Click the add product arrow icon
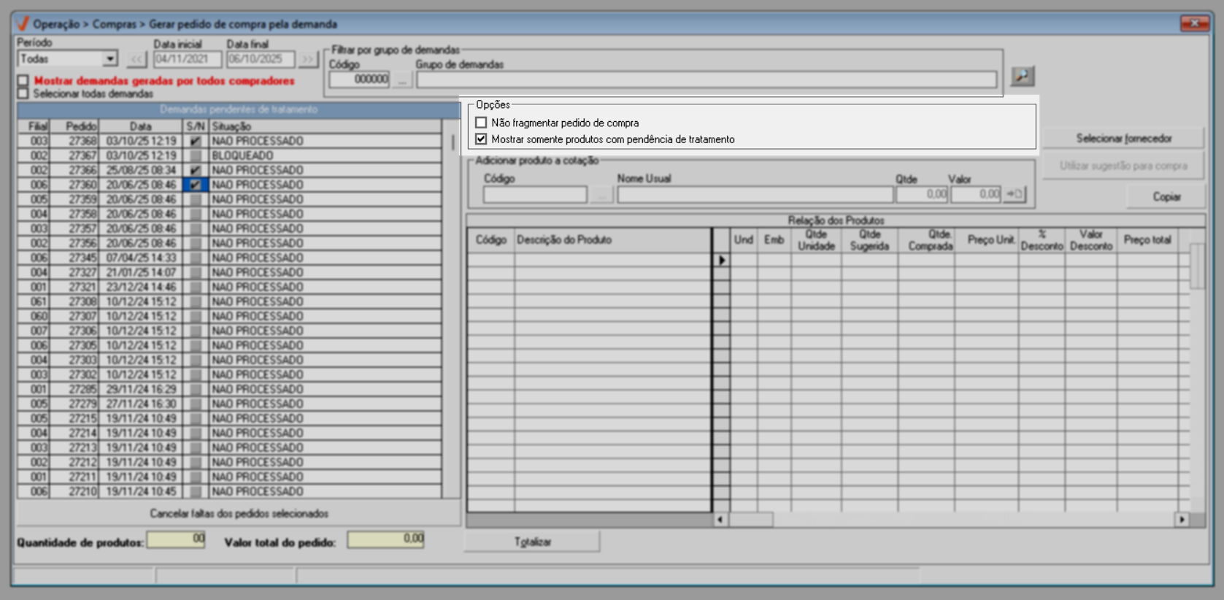Screen dimensions: 1224x600 (1015, 194)
